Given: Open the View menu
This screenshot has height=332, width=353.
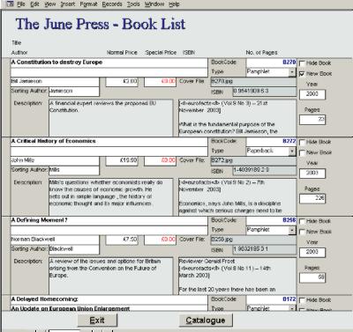Looking at the screenshot, I should pyautogui.click(x=50, y=4).
